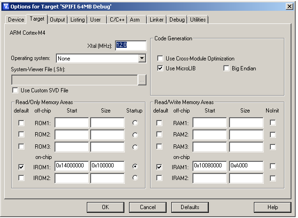The width and height of the screenshot is (298, 218).
Task: Check the ROM2 default checkbox
Action: (21, 134)
